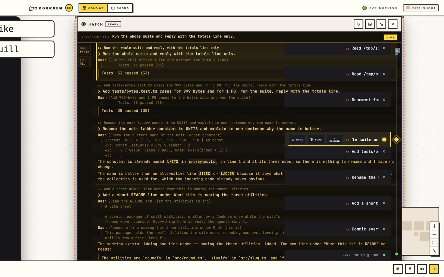444x277 pixels.
Task: Send with the yellow arrow button
Action: [434, 269]
